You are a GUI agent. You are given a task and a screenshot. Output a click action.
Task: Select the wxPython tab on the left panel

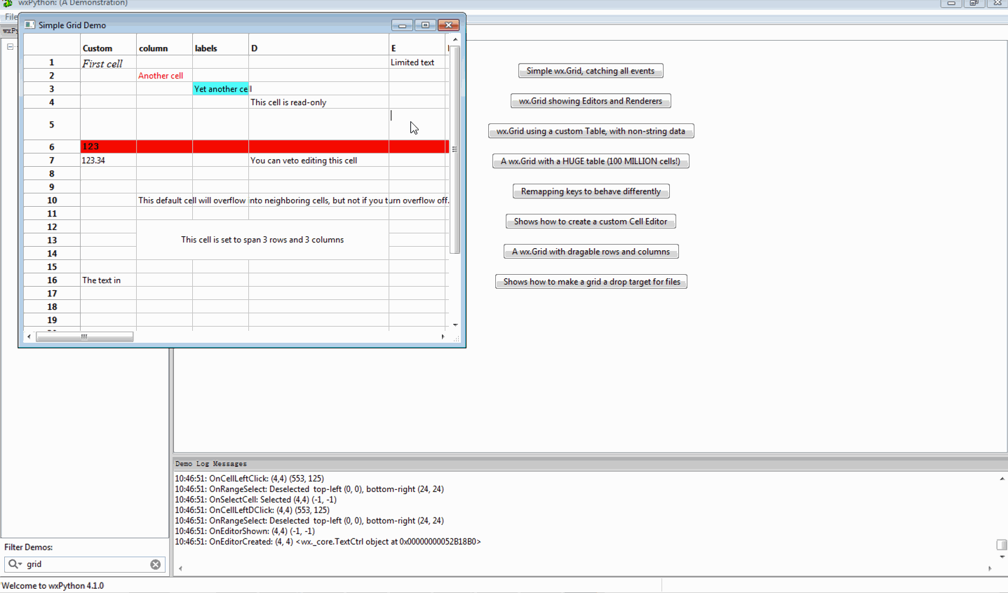coord(9,30)
